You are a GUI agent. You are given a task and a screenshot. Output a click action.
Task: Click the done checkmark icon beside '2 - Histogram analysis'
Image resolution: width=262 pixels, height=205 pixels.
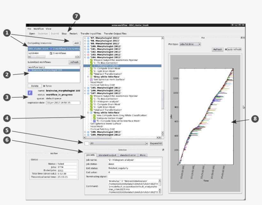[91, 65]
